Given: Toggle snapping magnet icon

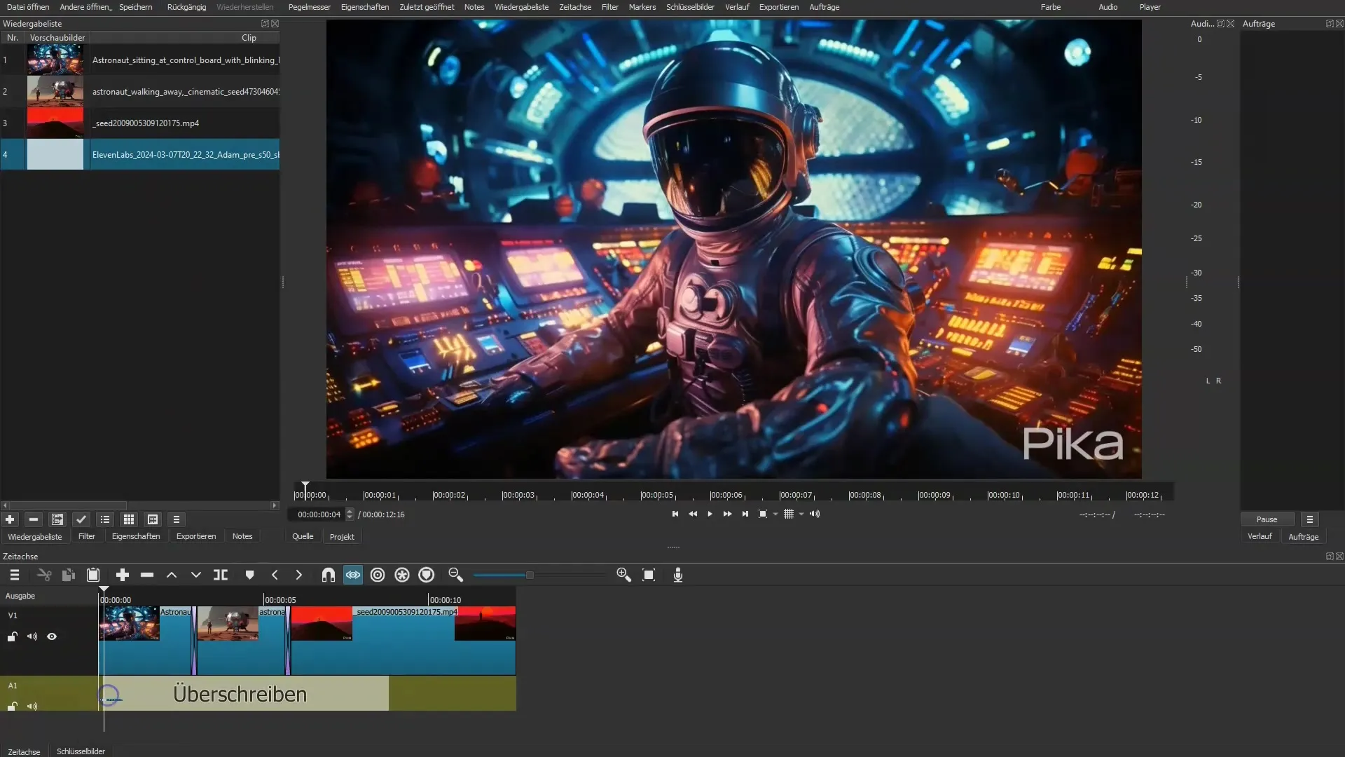Looking at the screenshot, I should click(x=329, y=575).
